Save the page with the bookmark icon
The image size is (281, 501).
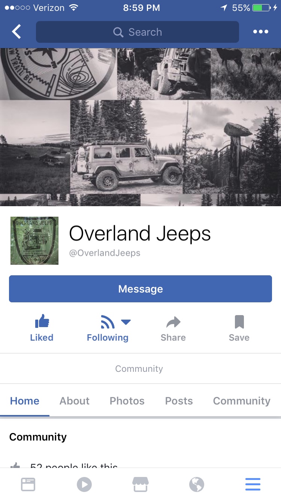(239, 322)
